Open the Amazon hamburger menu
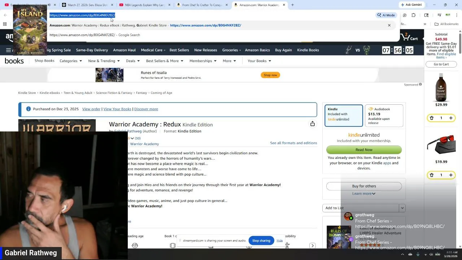This screenshot has height=260, width=462. (x=8, y=50)
